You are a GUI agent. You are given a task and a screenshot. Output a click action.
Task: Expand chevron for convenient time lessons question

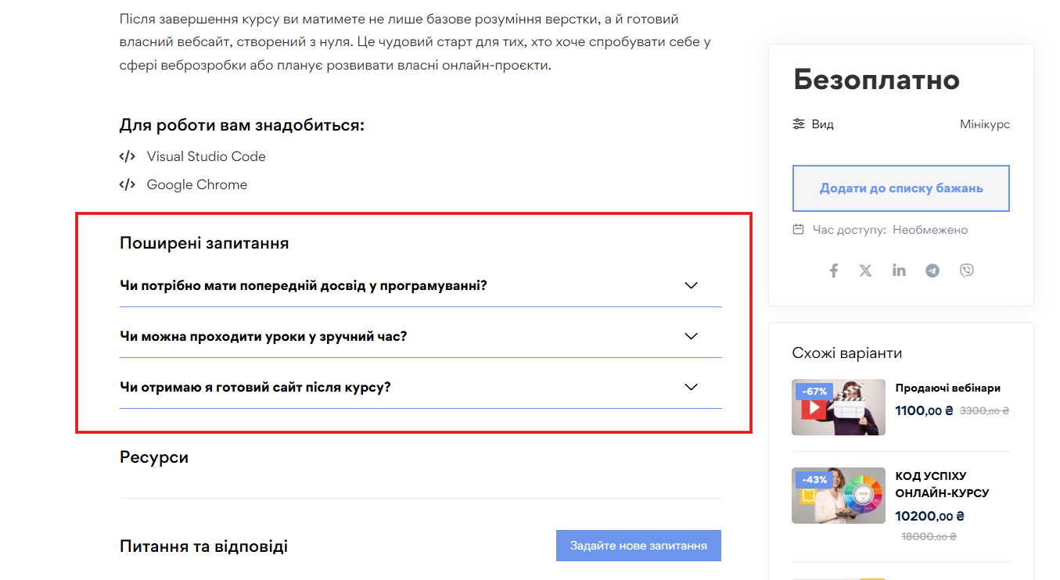pyautogui.click(x=691, y=336)
